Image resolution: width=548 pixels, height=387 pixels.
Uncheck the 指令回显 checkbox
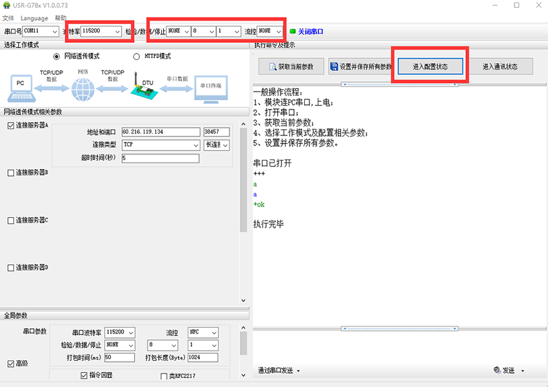point(84,375)
